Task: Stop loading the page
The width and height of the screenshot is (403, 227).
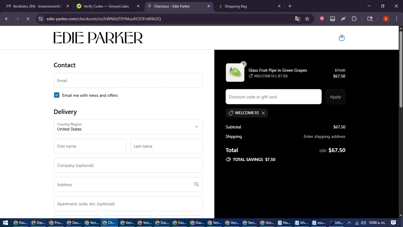Action: (x=28, y=19)
